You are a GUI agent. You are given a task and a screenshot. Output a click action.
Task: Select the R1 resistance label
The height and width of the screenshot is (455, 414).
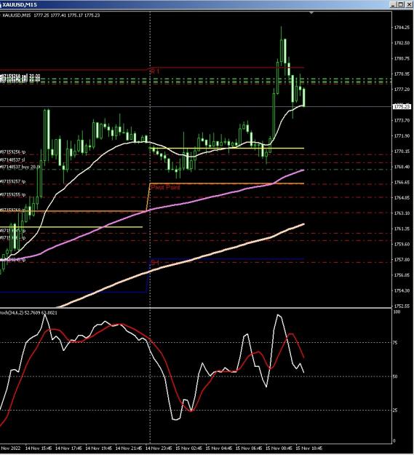155,71
